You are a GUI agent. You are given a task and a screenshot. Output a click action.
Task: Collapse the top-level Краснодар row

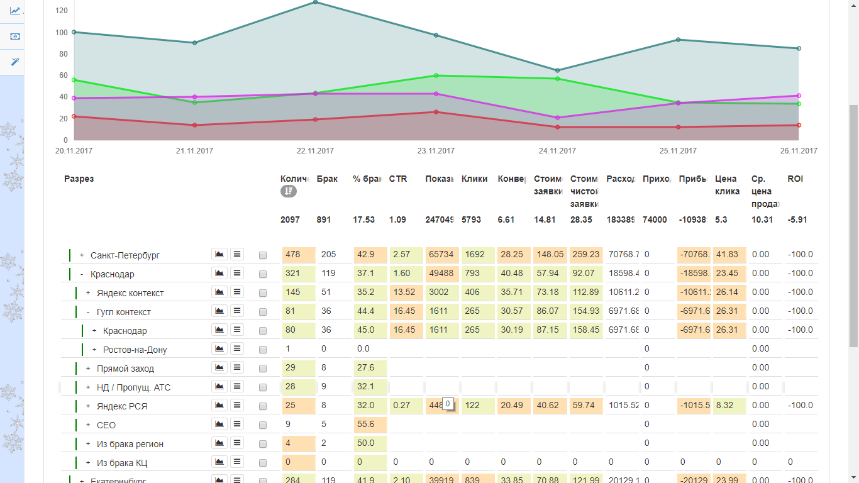[x=82, y=274]
